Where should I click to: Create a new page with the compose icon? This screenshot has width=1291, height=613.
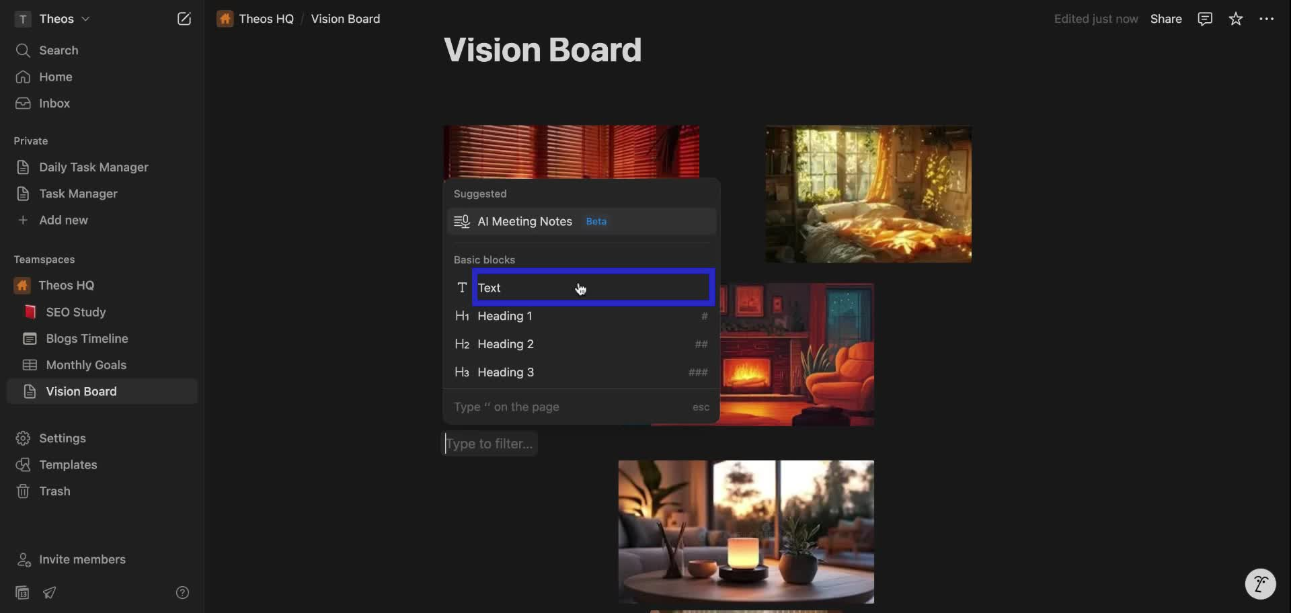(184, 19)
